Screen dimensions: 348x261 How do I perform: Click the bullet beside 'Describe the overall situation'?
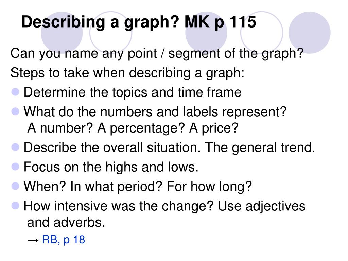[x=15, y=147]
